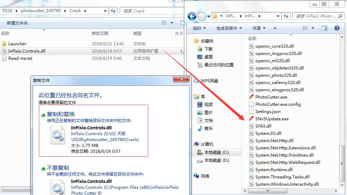Open the 共享 menu

[x=259, y=28]
